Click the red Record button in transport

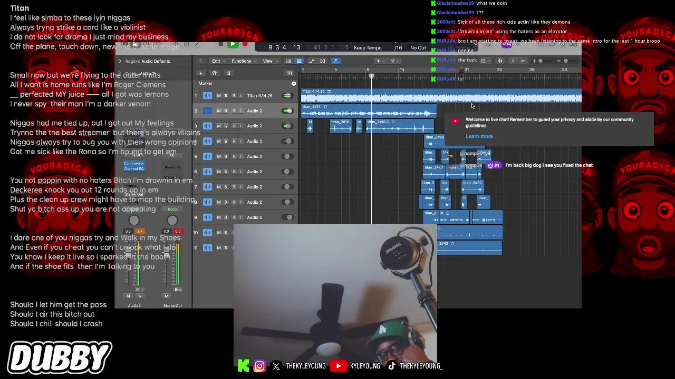click(x=245, y=45)
